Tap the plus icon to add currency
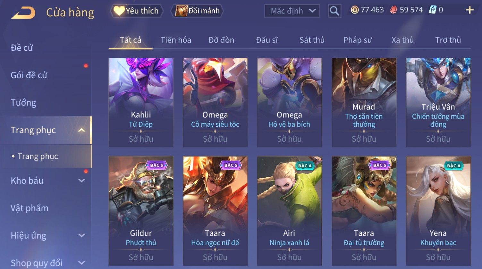Screen dimensions: 482x269 pyautogui.click(x=469, y=10)
